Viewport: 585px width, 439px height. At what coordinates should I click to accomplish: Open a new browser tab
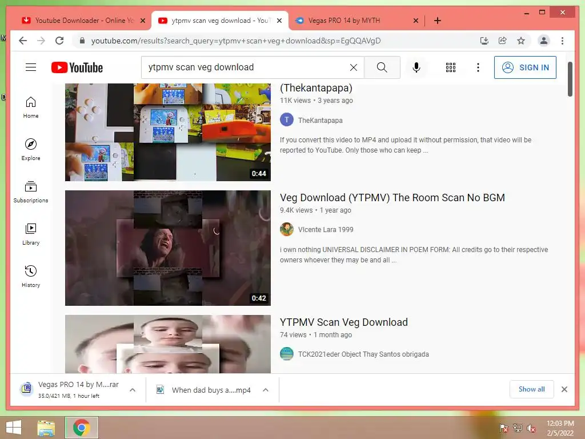438,21
